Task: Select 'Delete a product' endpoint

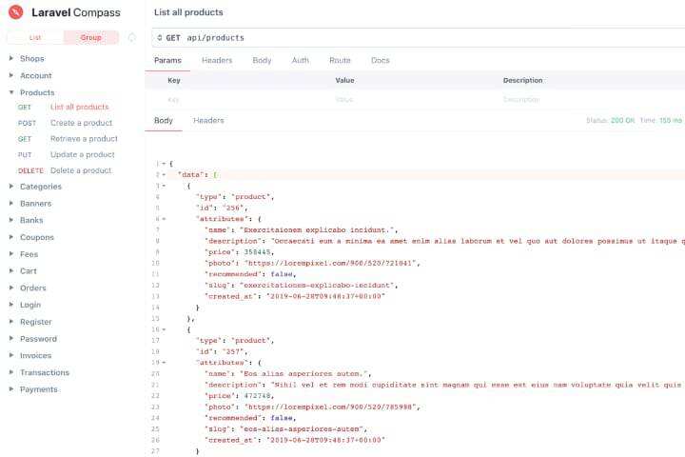Action: tap(81, 170)
